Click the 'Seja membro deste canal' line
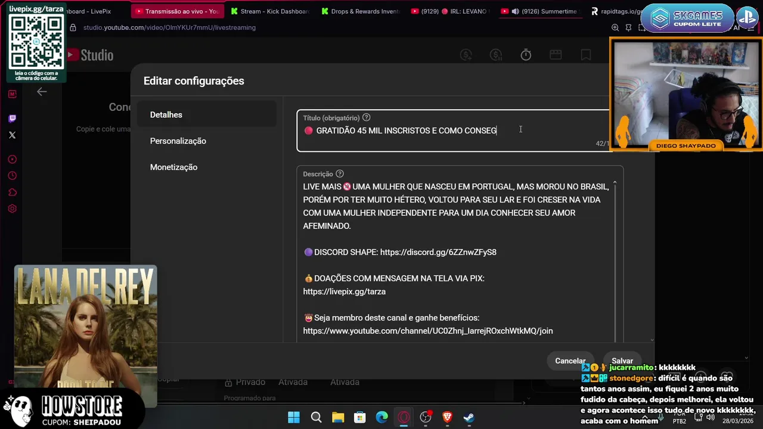 (392, 318)
